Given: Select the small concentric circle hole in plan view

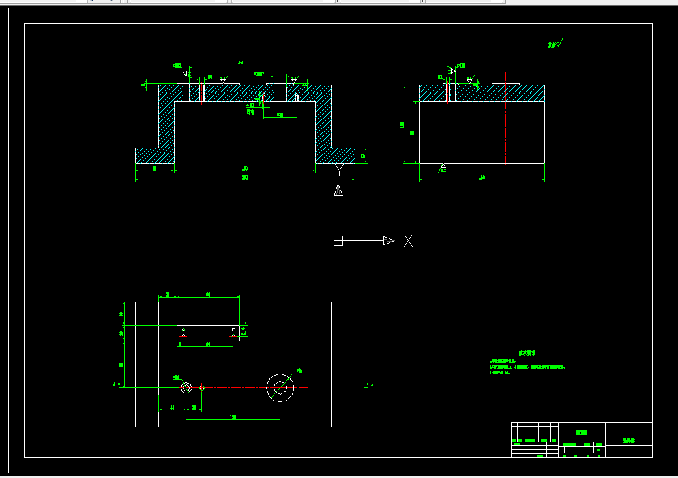Looking at the screenshot, I should [186, 387].
